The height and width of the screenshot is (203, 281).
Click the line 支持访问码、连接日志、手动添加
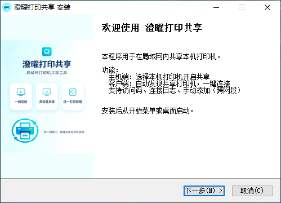tap(175, 90)
